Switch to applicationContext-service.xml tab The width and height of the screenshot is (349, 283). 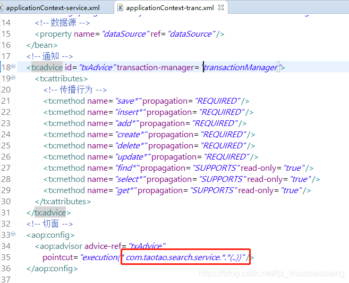coord(53,8)
